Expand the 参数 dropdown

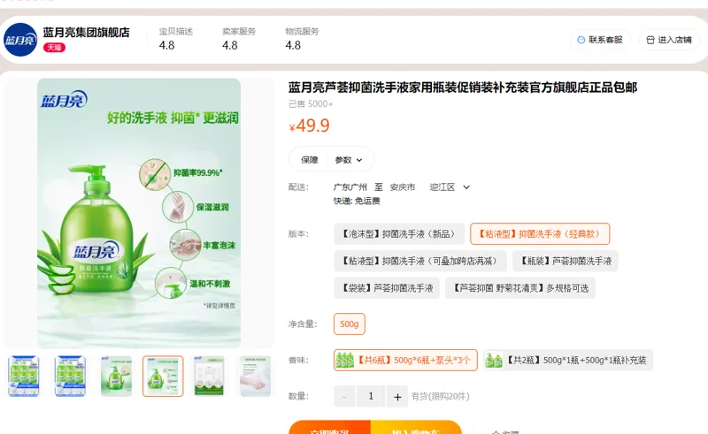click(348, 160)
